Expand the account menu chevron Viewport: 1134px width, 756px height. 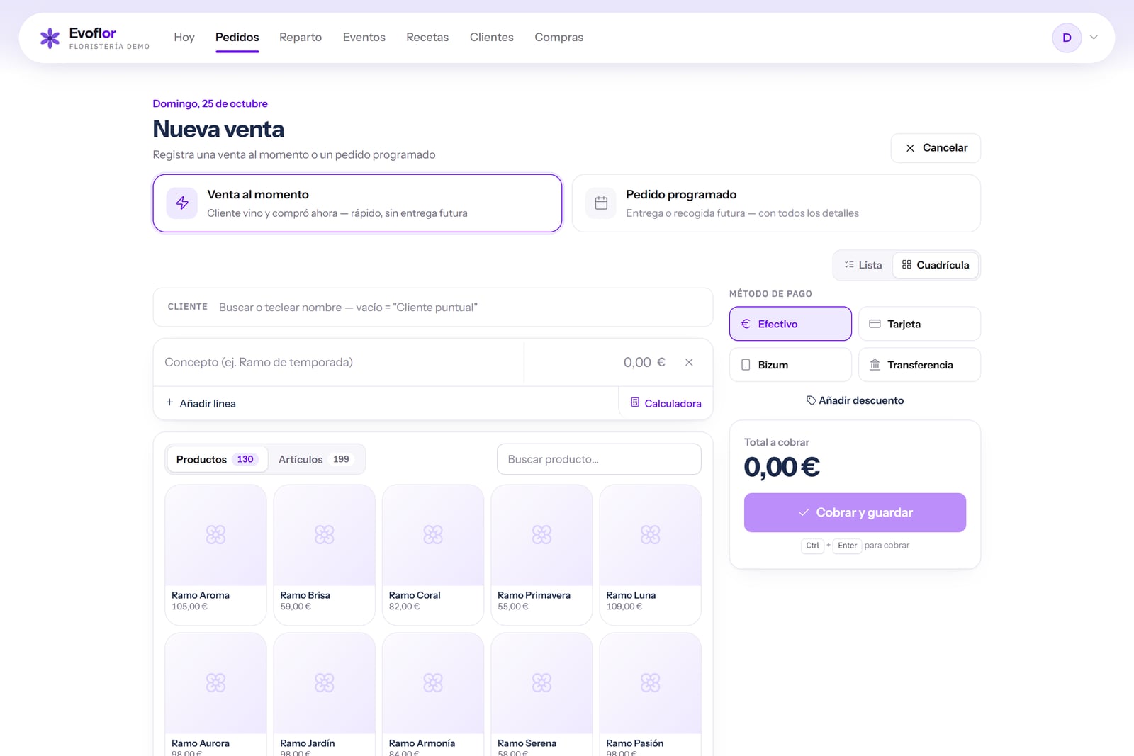(1094, 38)
